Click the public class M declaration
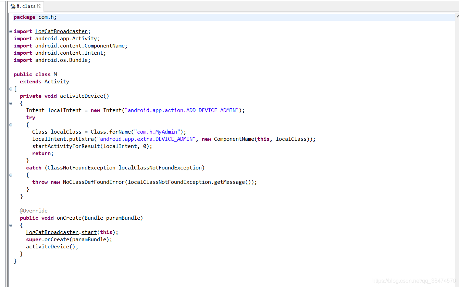Image resolution: width=459 pixels, height=287 pixels. point(35,74)
